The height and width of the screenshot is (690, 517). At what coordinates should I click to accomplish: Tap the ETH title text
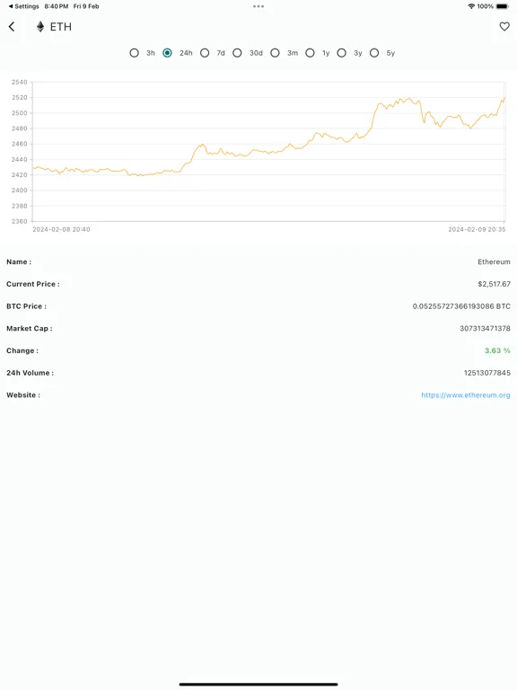(x=61, y=27)
